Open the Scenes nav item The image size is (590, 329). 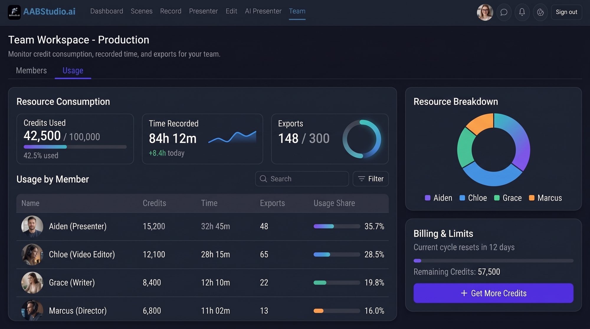142,11
